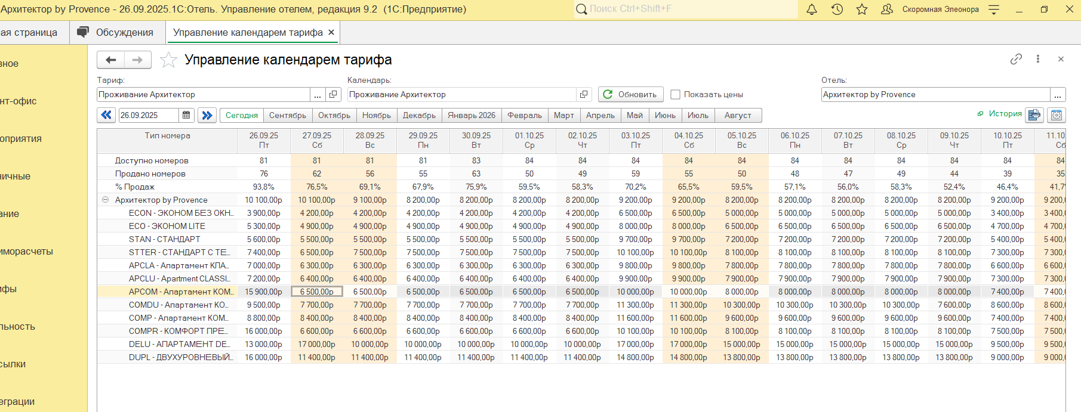Open the Тариф selection ellipsis button
1081x412 pixels.
tap(318, 95)
